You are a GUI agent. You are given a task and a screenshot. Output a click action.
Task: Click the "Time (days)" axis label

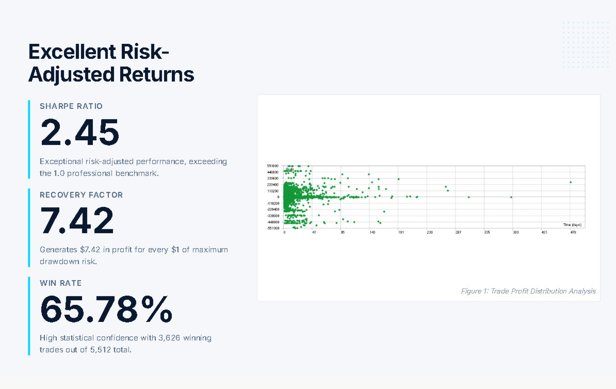pyautogui.click(x=572, y=225)
